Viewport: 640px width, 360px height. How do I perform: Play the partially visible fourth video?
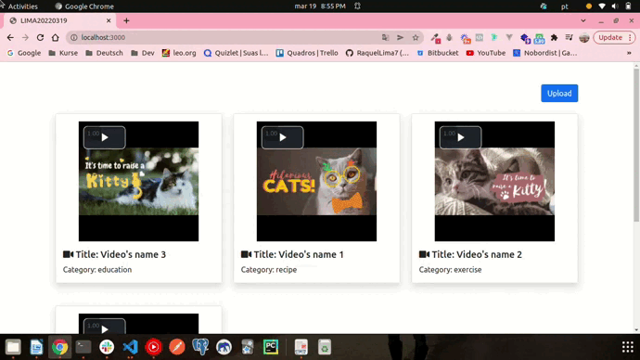pyautogui.click(x=105, y=328)
